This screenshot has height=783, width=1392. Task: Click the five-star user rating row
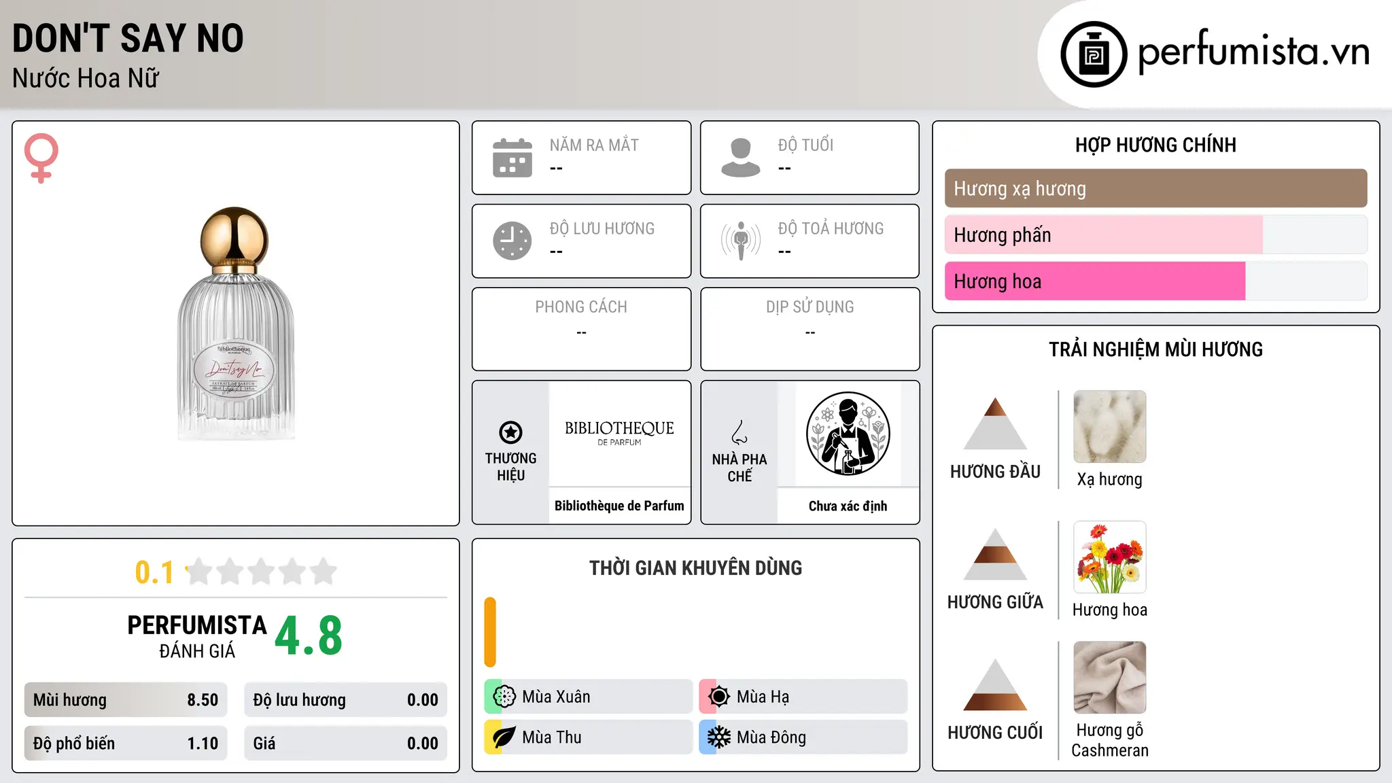click(262, 572)
